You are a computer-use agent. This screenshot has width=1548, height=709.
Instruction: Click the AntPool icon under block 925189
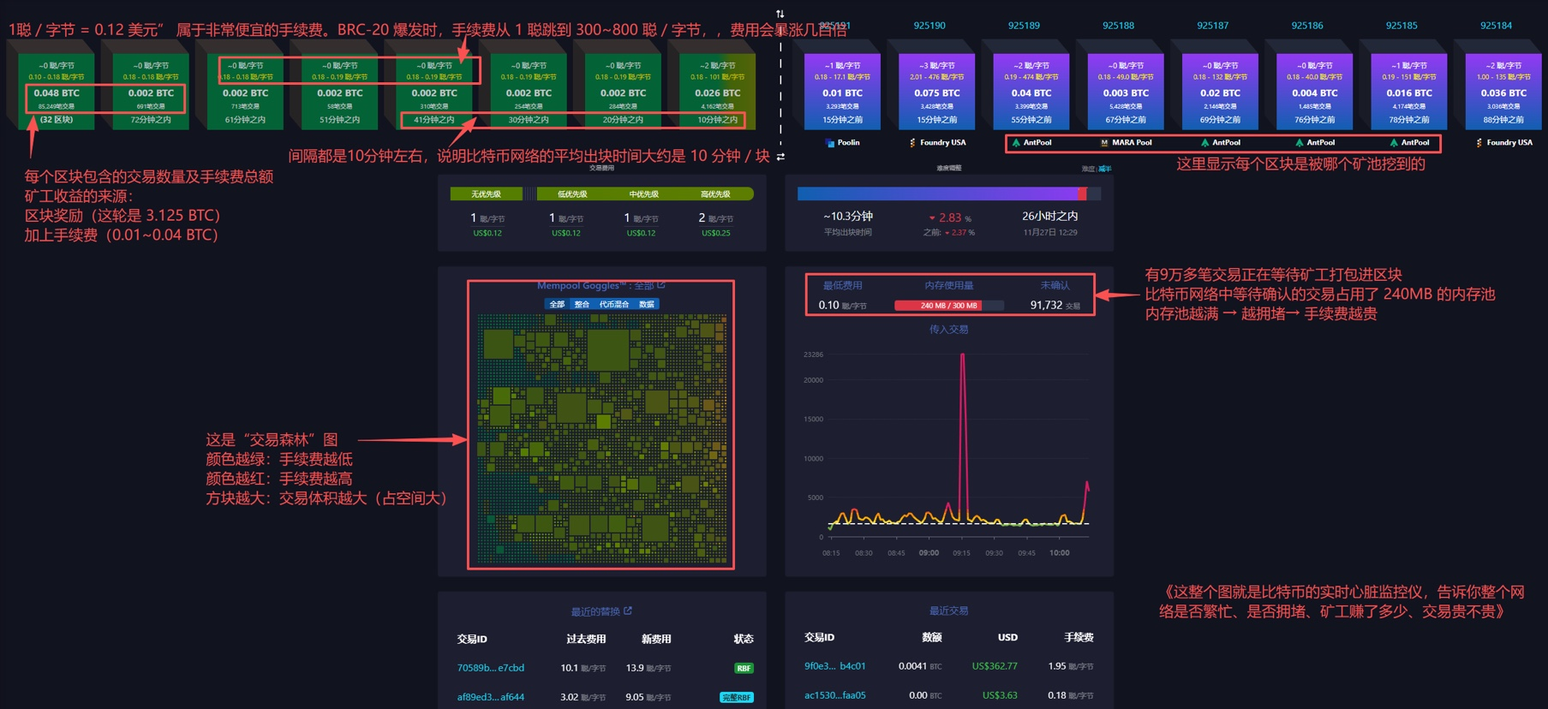pos(1016,143)
